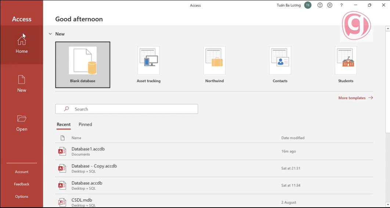Minimize the Access window
The width and height of the screenshot is (390, 208).
[356, 5]
